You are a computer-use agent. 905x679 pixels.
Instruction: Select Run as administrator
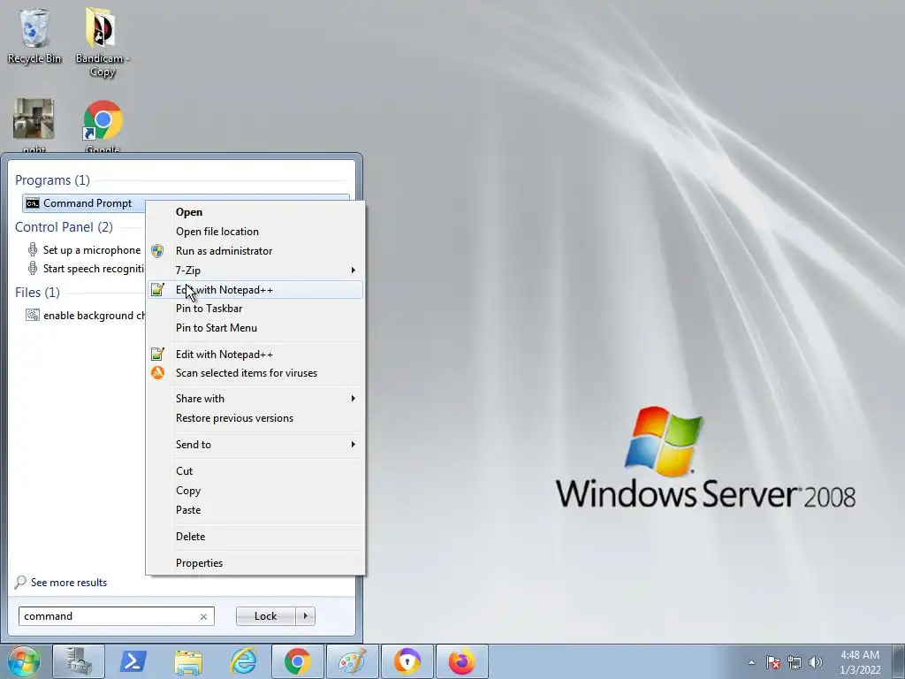(255, 251)
